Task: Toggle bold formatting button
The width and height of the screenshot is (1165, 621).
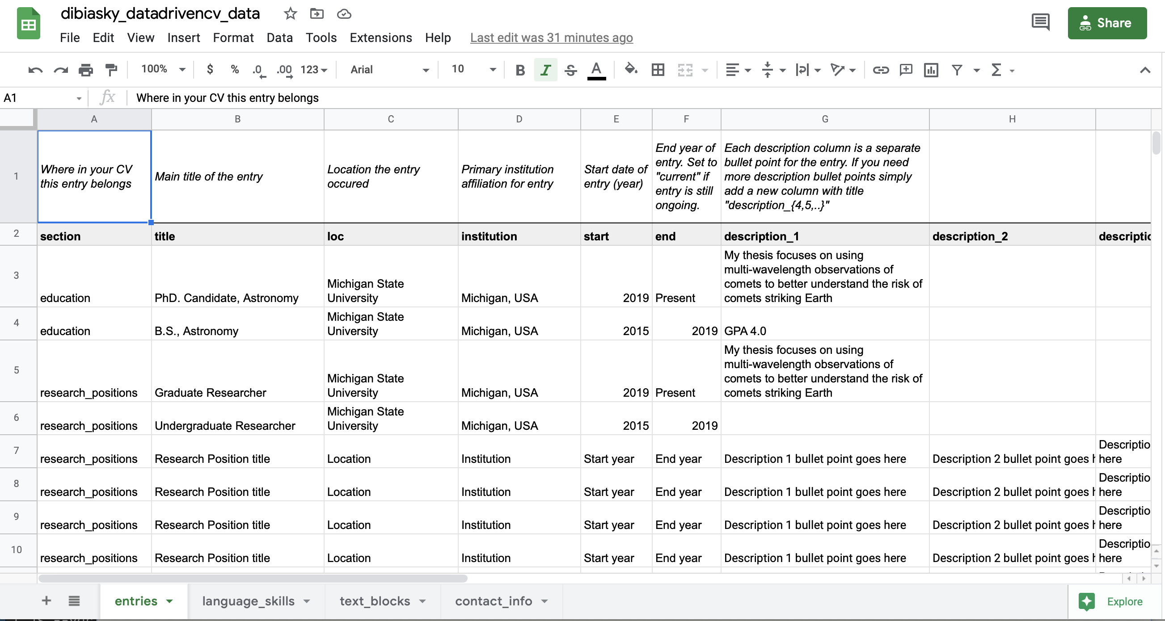Action: [520, 70]
